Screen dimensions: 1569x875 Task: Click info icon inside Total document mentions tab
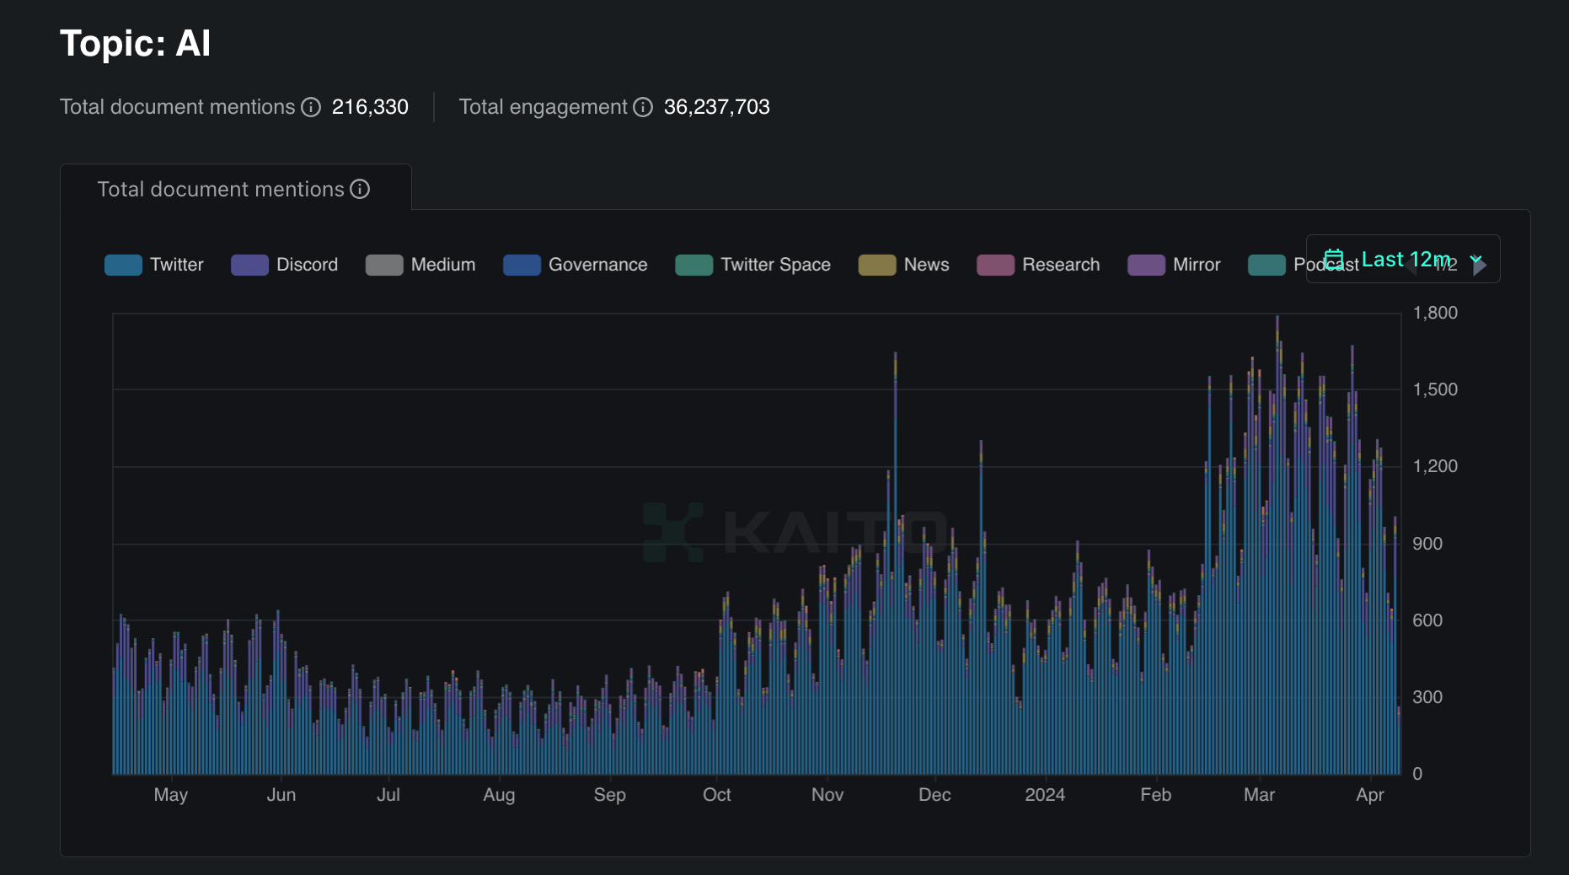[x=360, y=189]
